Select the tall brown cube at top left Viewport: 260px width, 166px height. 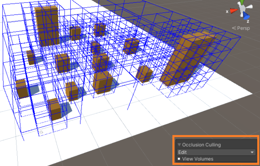(x=46, y=26)
